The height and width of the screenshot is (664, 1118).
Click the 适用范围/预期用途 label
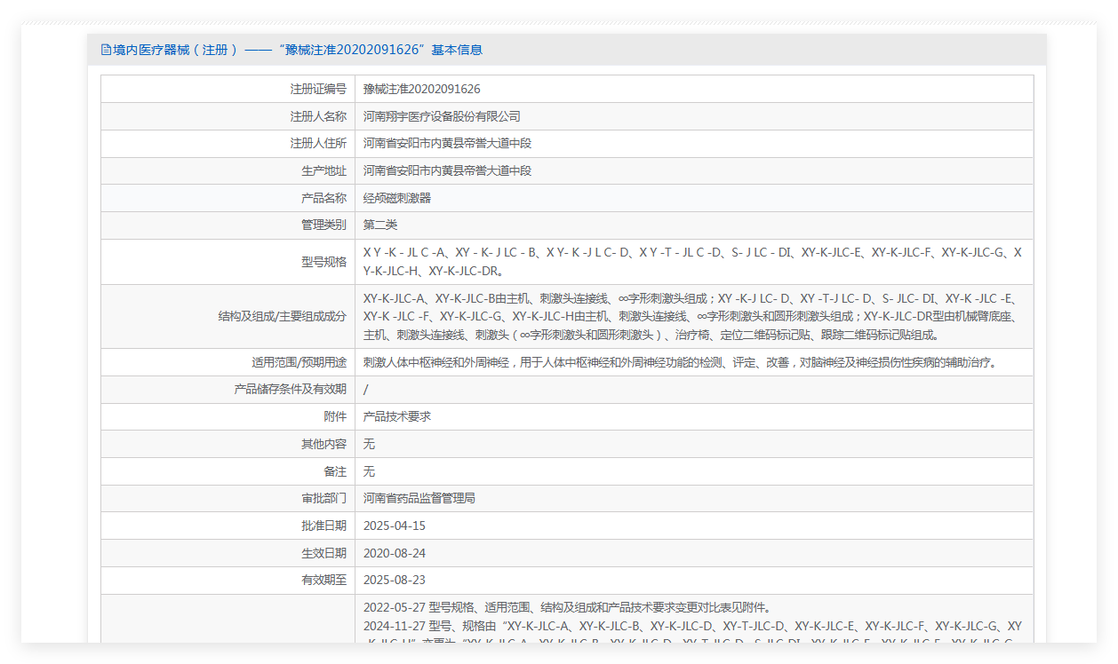299,362
